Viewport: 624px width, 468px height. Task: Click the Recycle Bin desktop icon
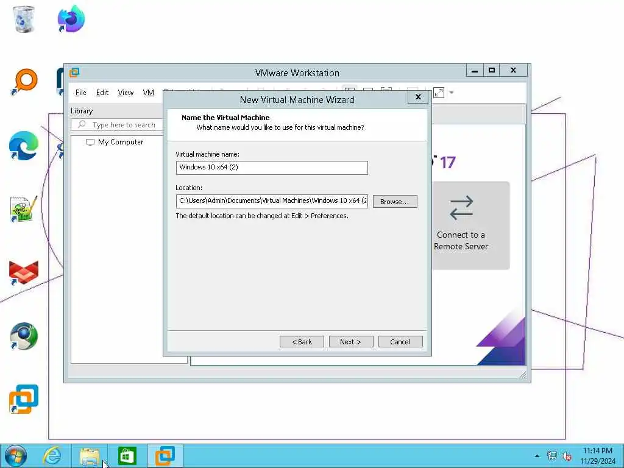pos(24,19)
